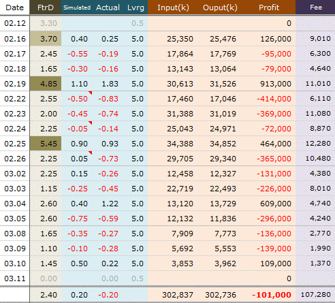335x303 pixels.
Task: Click profit value -365,000
Action: pos(274,159)
